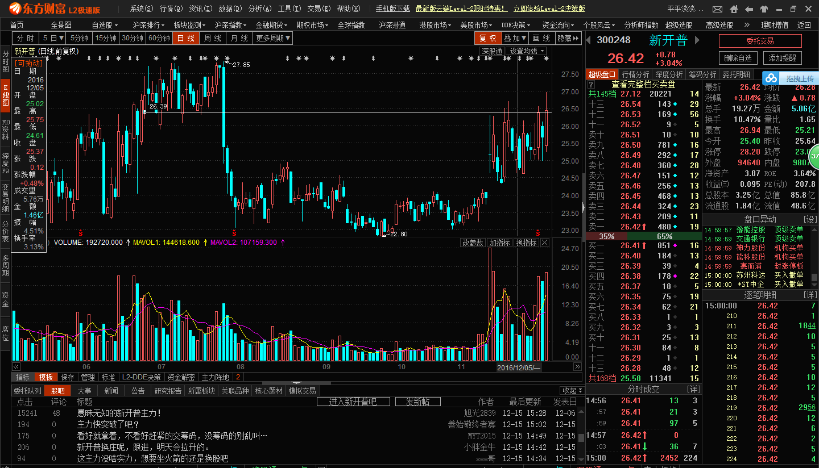The height and width of the screenshot is (468, 819).
Task: Expand the 更多周期 period dropdown
Action: [x=273, y=38]
